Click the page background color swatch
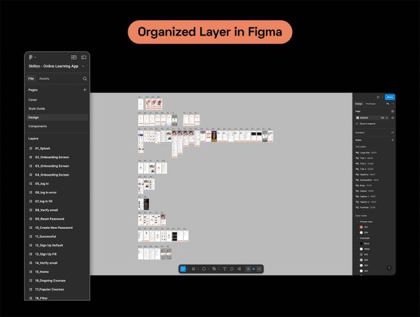This screenshot has width=420, height=317. (357, 117)
